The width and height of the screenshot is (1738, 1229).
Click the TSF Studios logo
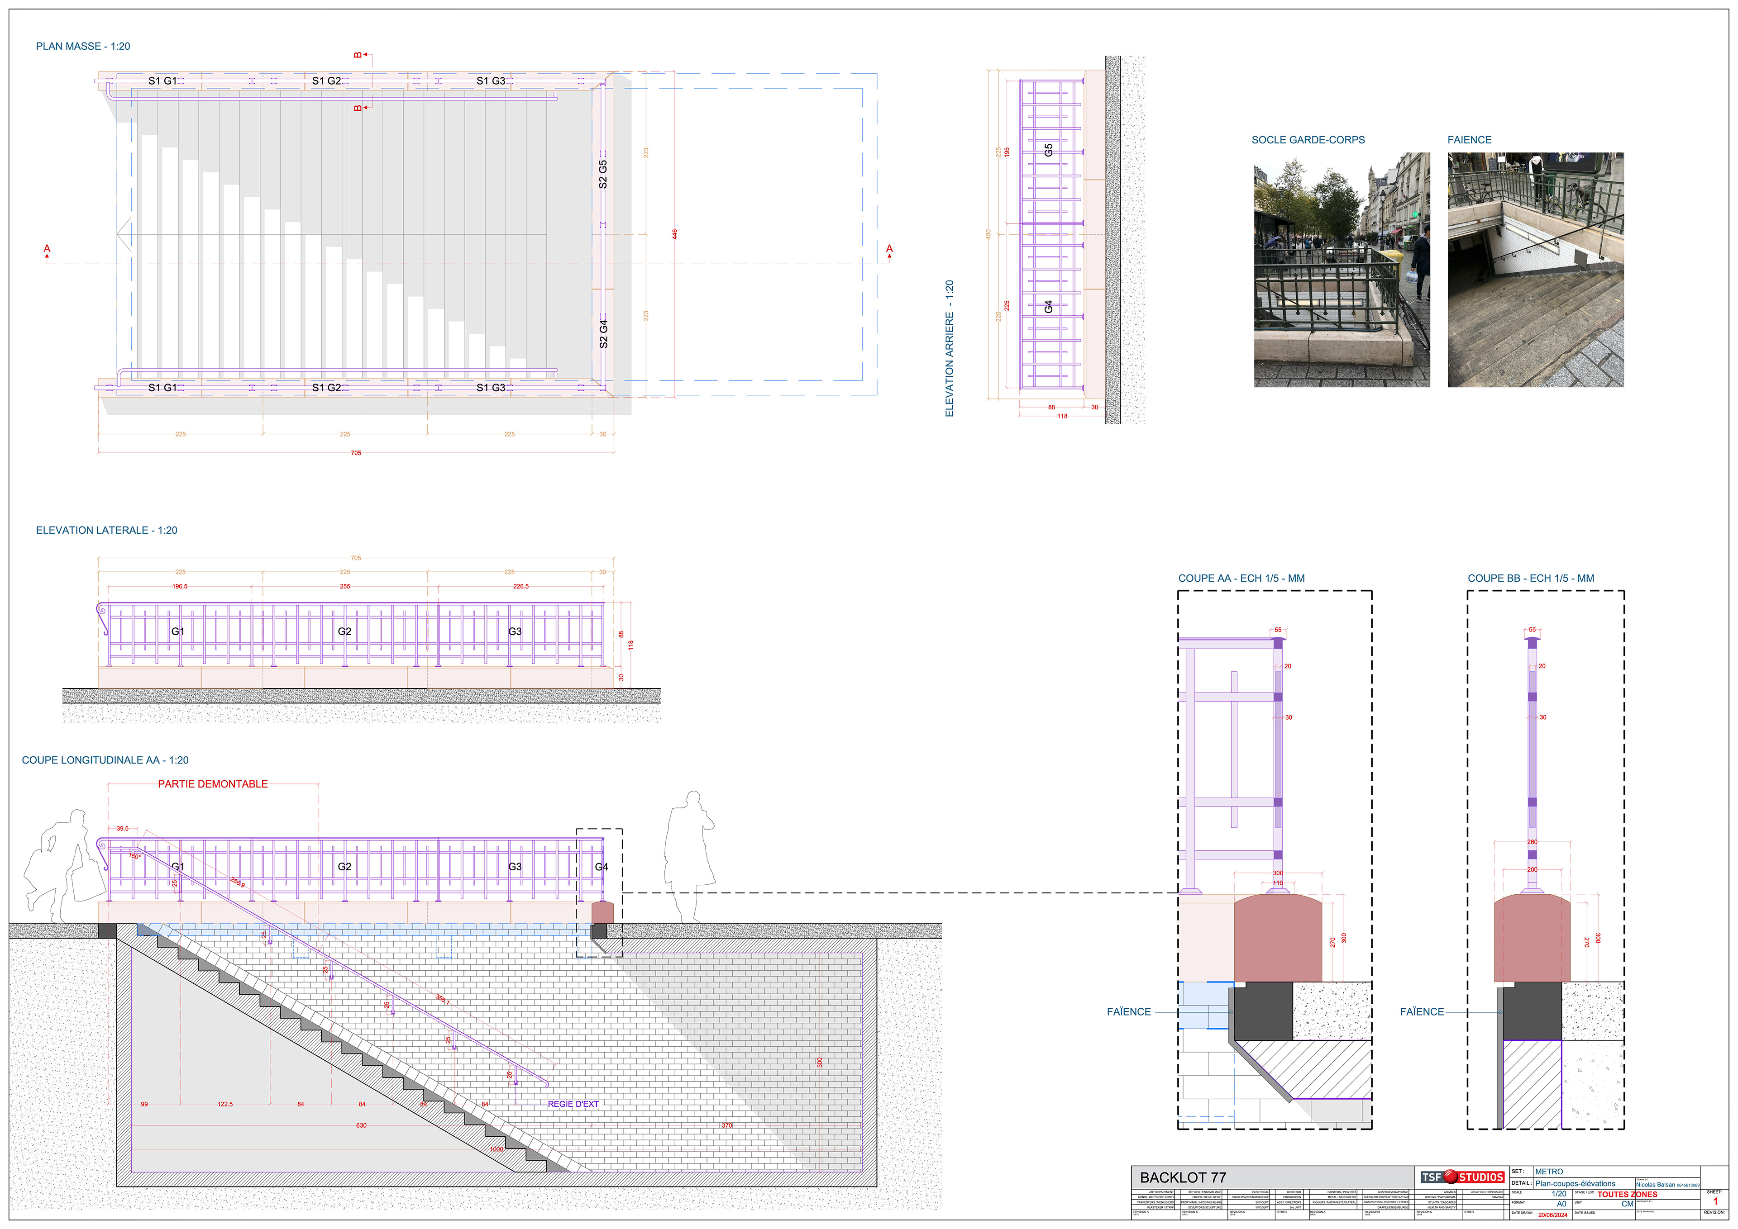point(1462,1177)
